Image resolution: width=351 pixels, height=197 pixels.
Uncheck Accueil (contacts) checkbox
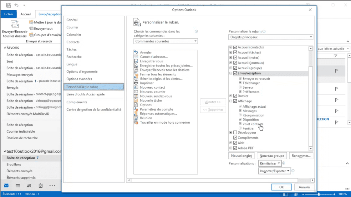click(235, 47)
